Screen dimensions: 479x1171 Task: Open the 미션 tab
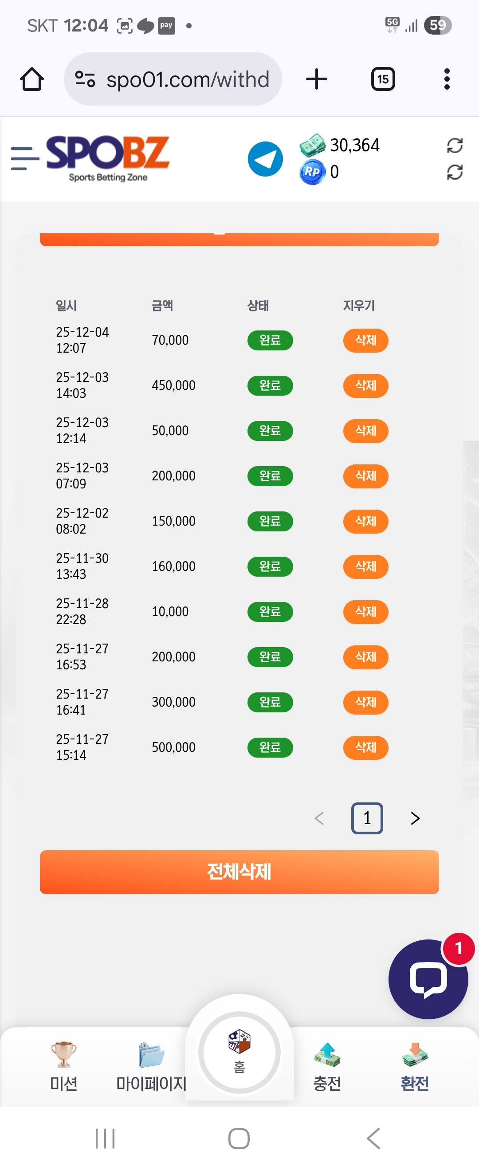tap(63, 1066)
